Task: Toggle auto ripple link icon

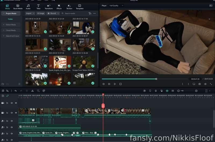Action: tap(8, 96)
